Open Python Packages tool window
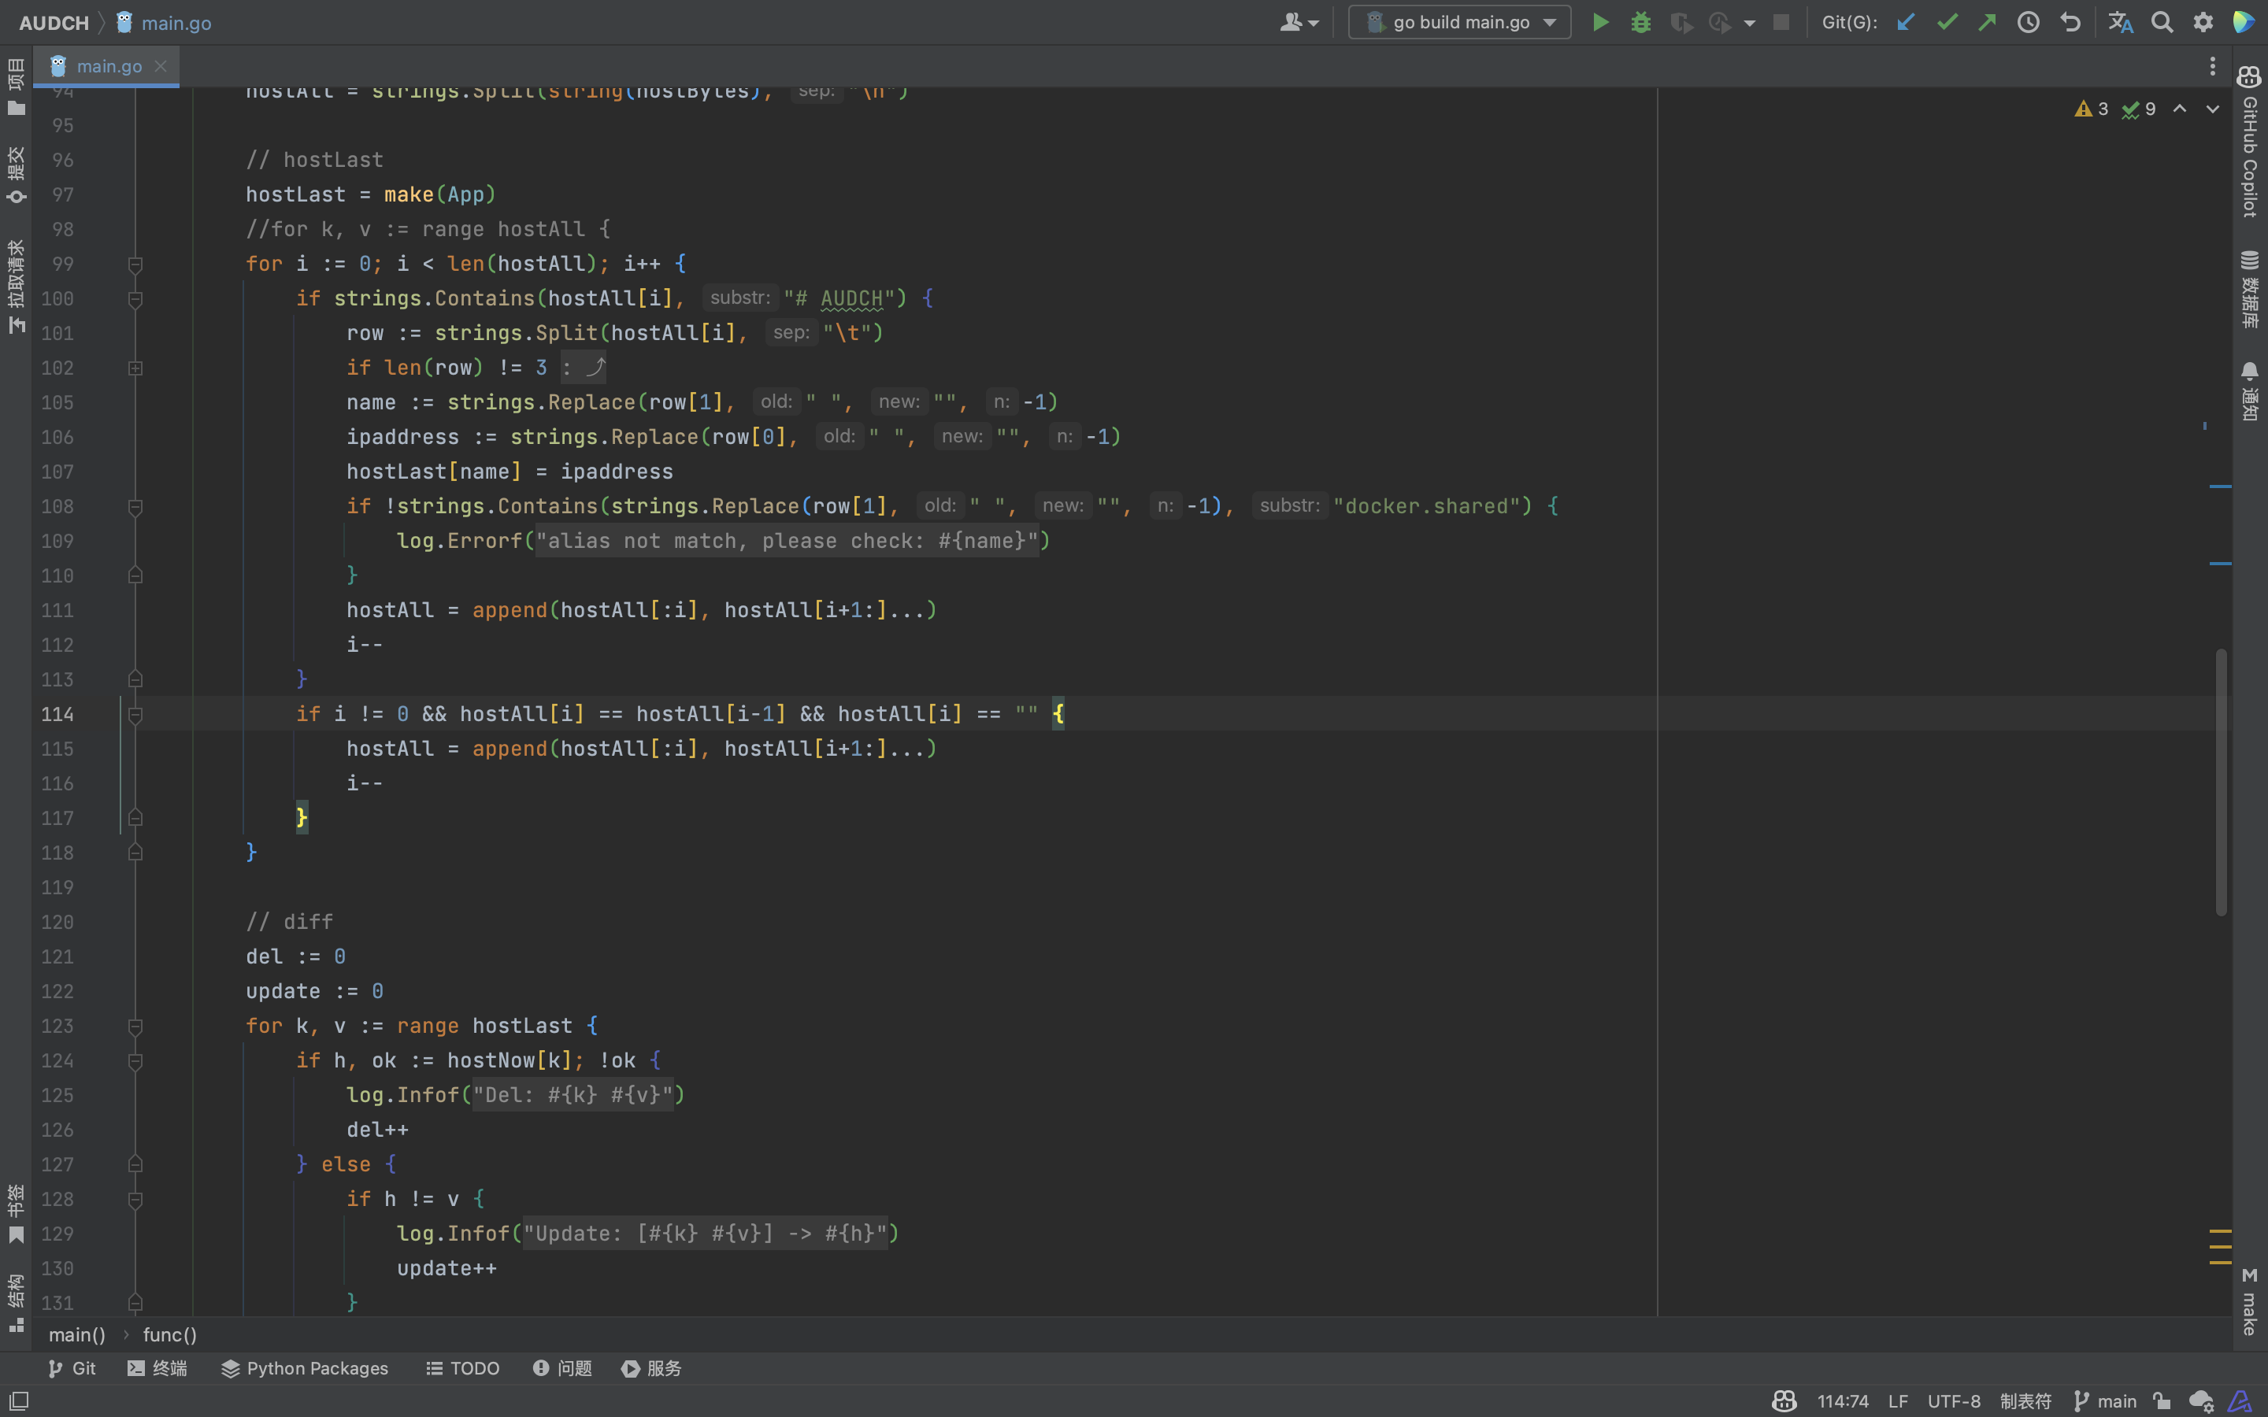The height and width of the screenshot is (1417, 2268). point(305,1368)
